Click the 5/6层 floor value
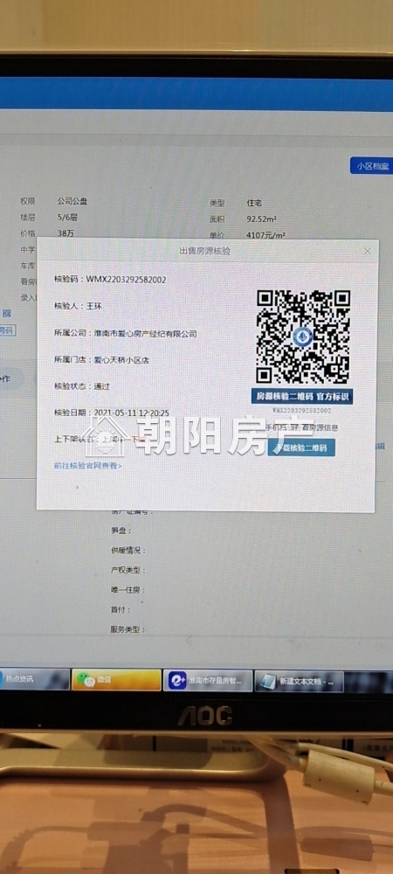This screenshot has width=393, height=874. point(68,218)
